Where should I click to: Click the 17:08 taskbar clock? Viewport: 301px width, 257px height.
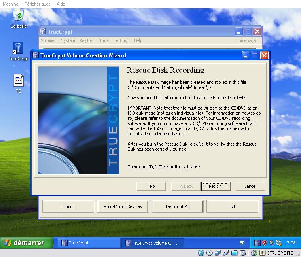coord(290,243)
